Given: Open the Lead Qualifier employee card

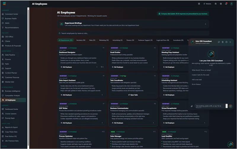Looking at the screenshot, I should pos(184,139).
